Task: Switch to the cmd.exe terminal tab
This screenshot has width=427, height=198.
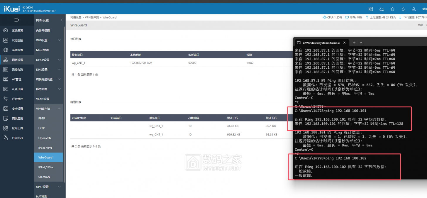Action: (x=320, y=43)
